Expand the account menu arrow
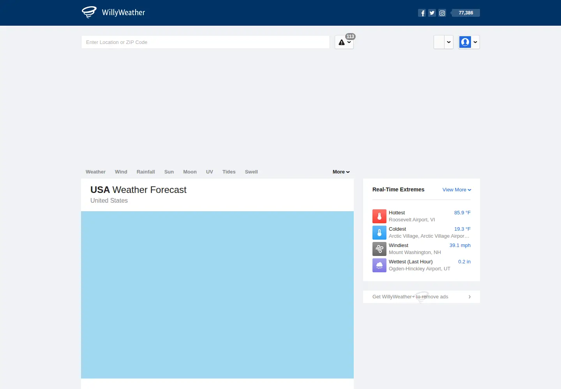This screenshot has width=561, height=389. [475, 42]
